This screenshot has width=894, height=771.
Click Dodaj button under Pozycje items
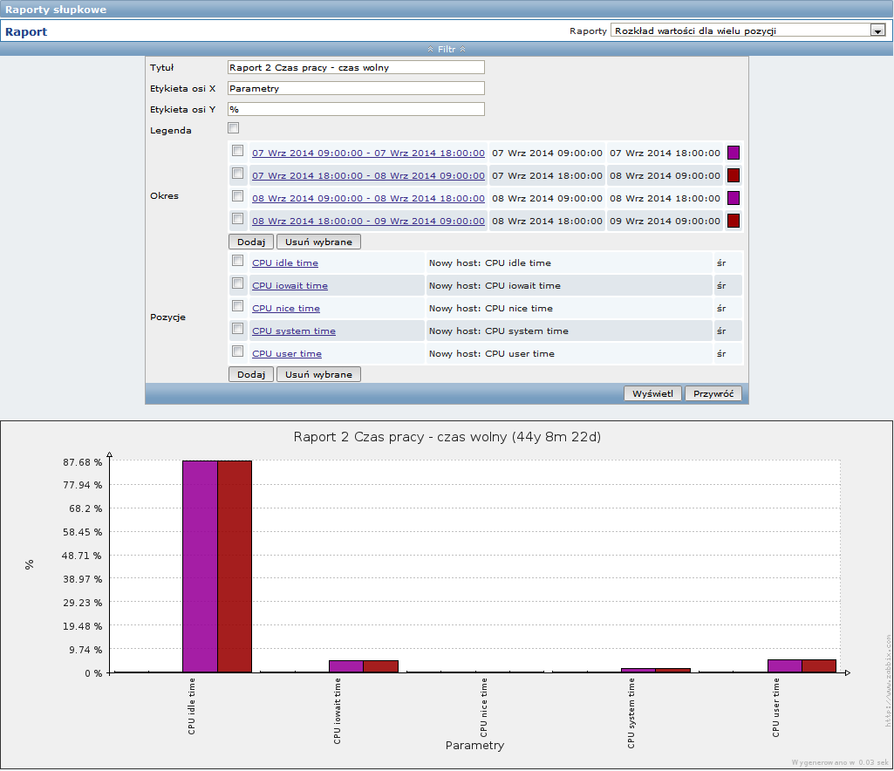click(251, 375)
